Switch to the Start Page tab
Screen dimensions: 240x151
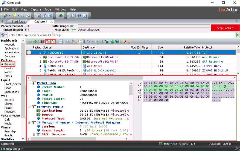coord(18,22)
